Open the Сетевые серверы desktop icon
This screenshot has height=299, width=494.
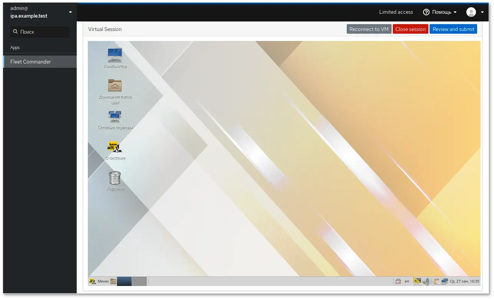(x=115, y=116)
